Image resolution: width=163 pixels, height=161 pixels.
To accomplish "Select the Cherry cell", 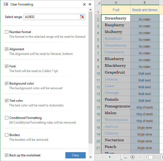I will pos(116,133).
